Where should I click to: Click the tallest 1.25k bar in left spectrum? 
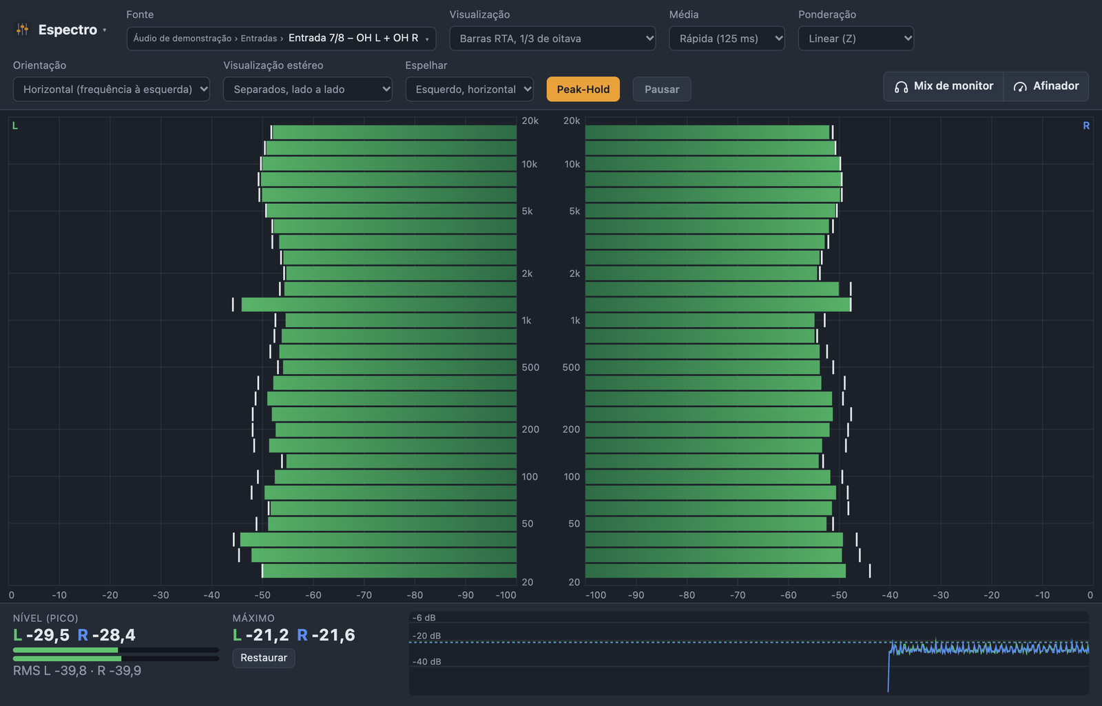coord(379,304)
